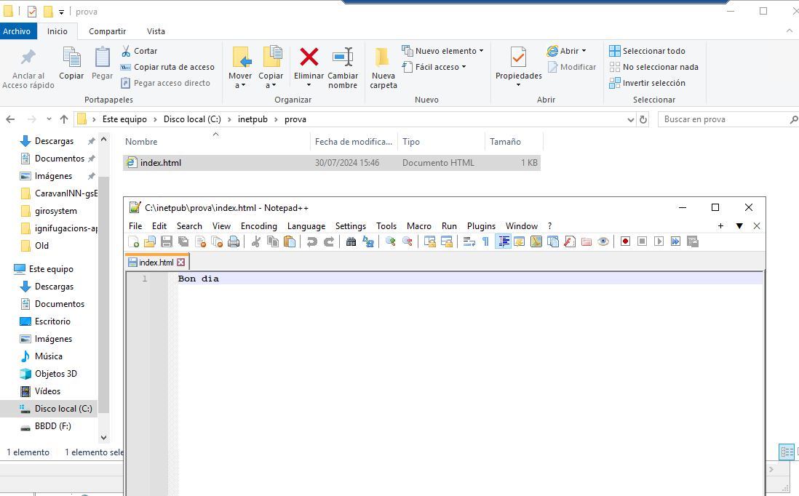Toggle the Indent Guide toolbar button
The height and width of the screenshot is (496, 799).
[503, 241]
